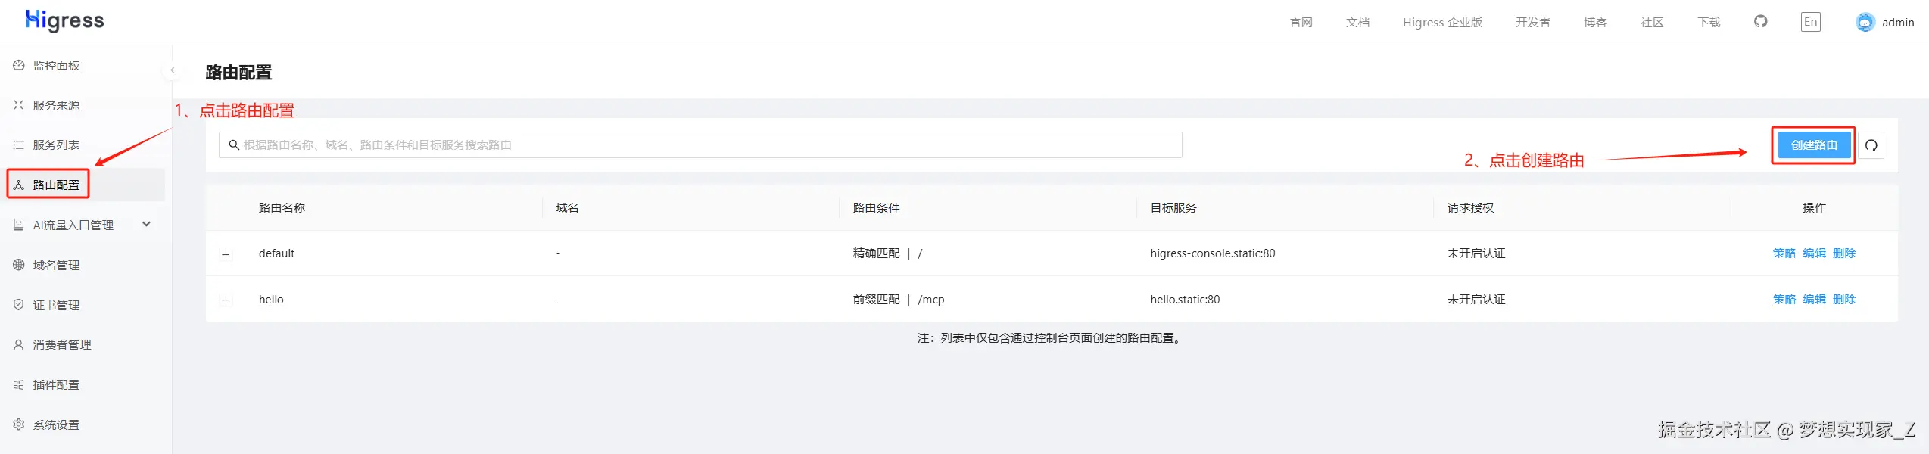Open the Higress 企业版 link
This screenshot has width=1929, height=454.
1442,23
